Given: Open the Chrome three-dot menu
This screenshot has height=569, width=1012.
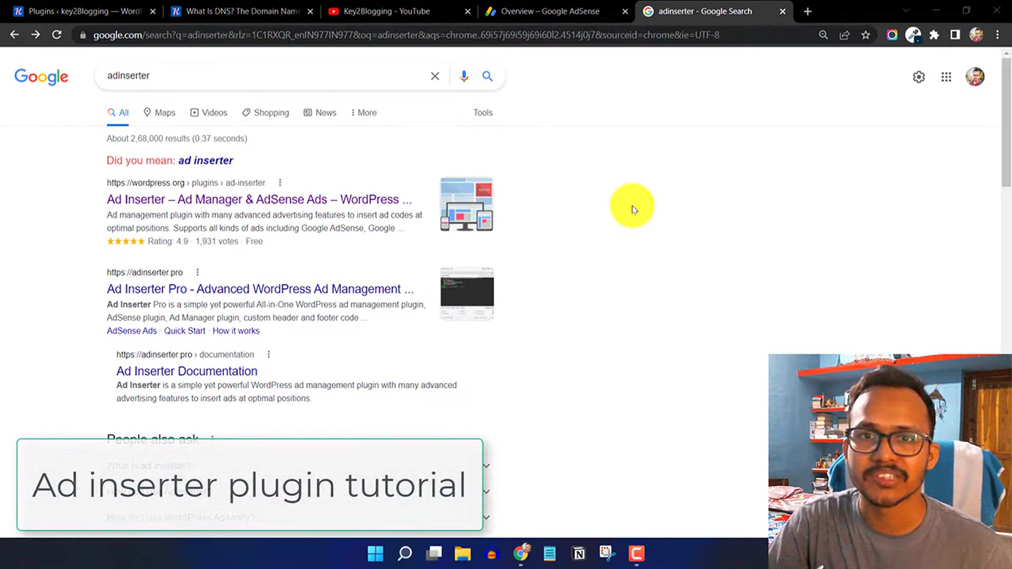Looking at the screenshot, I should pos(997,35).
